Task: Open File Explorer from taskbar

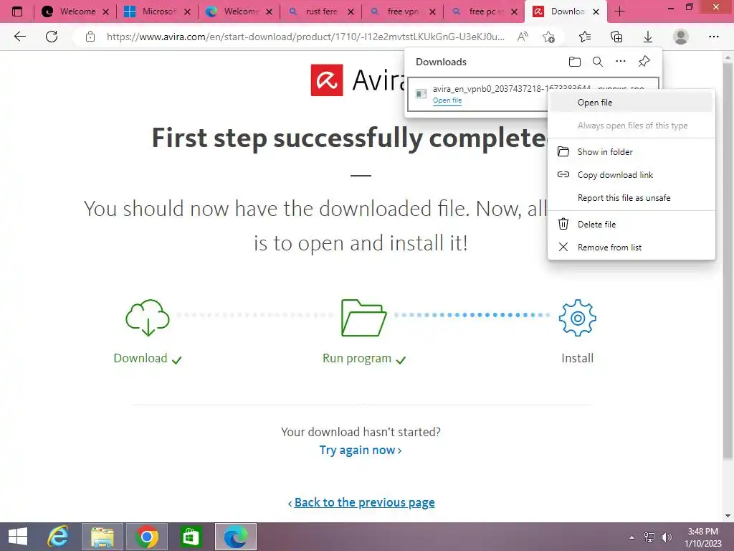Action: pos(103,537)
